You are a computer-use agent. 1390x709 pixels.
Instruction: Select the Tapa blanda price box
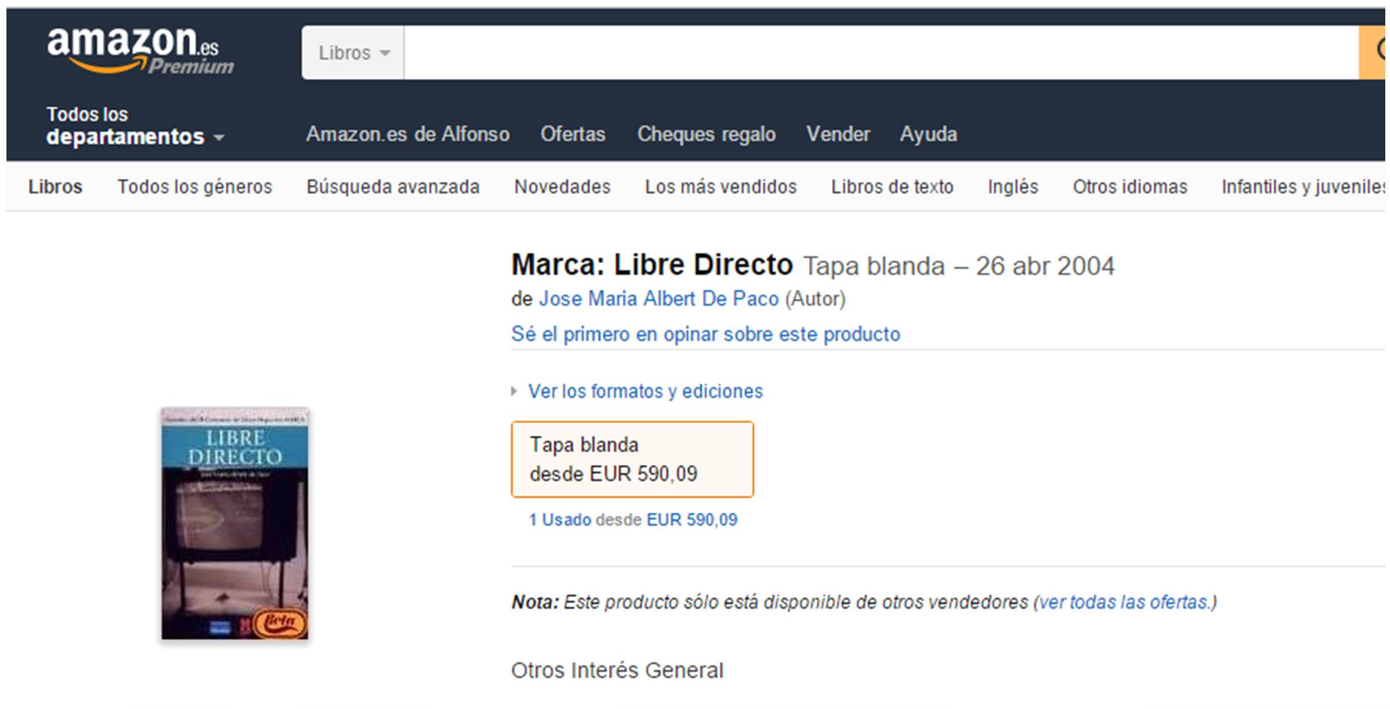coord(632,459)
